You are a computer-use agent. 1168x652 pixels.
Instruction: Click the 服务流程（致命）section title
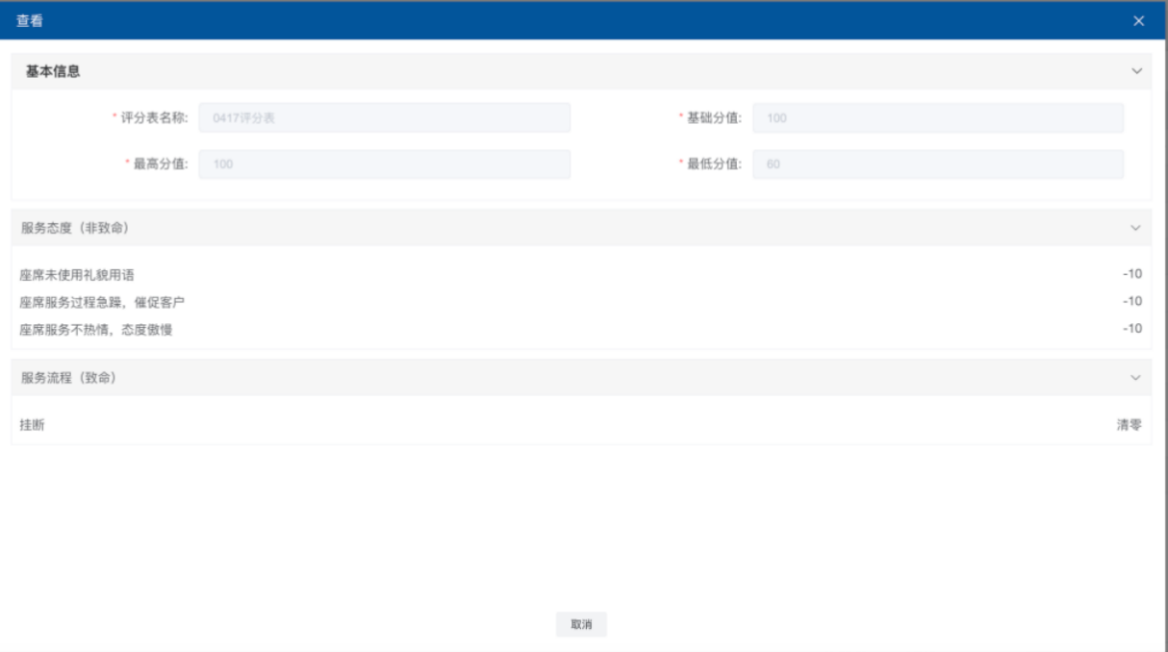69,377
